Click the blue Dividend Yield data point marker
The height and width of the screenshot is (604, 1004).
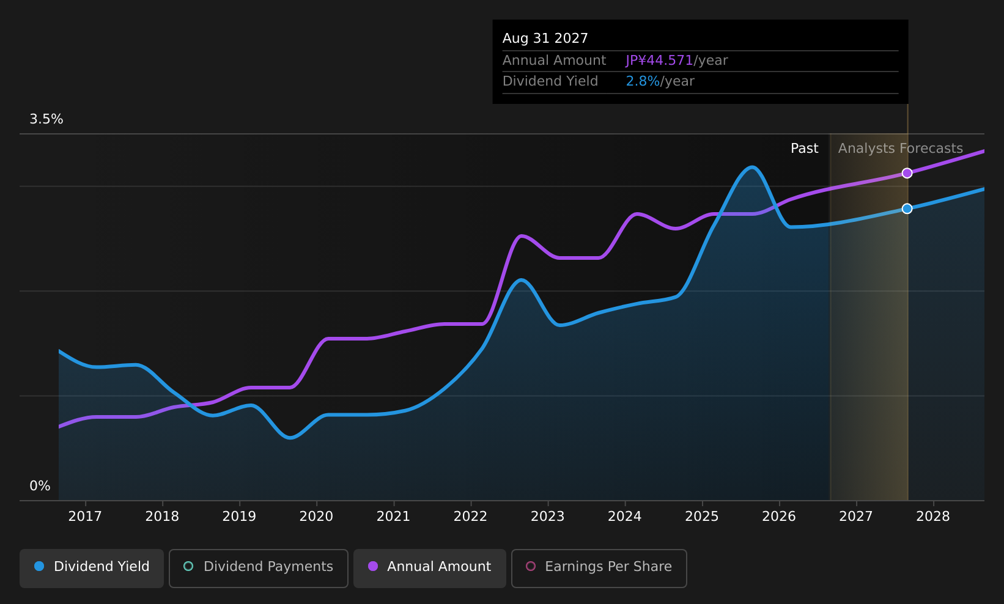point(907,208)
